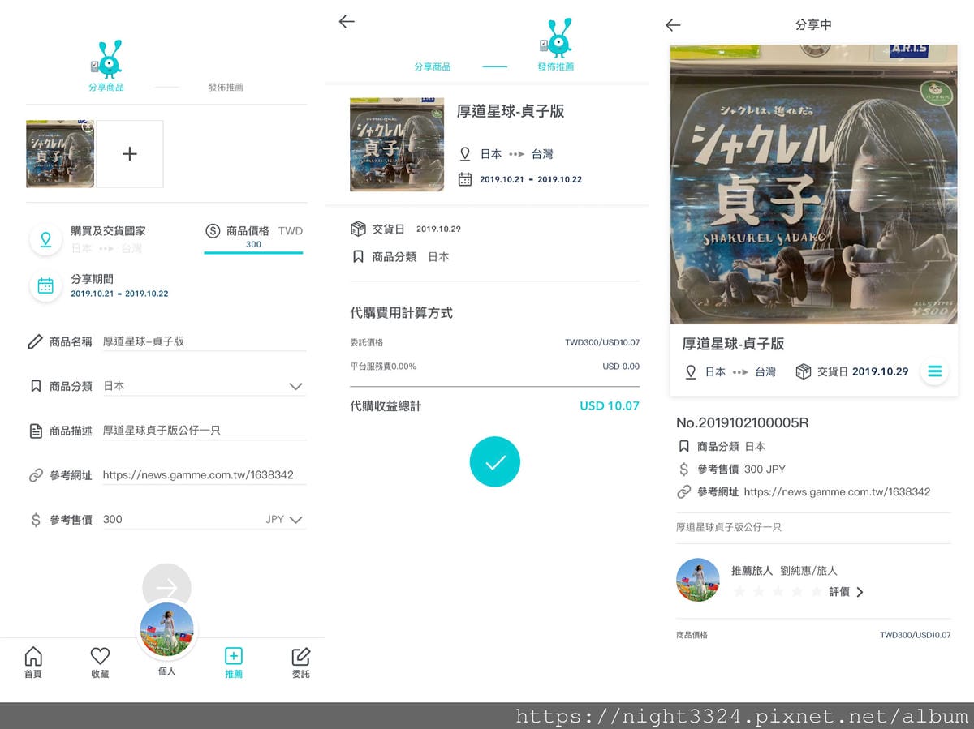Image resolution: width=974 pixels, height=729 pixels.
Task: Click the document icon beside 商品描述
Action: pyautogui.click(x=35, y=431)
